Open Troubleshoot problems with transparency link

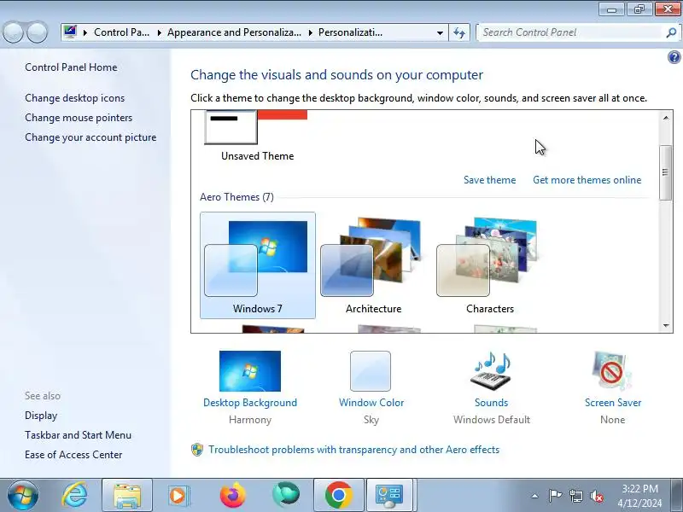pos(353,450)
